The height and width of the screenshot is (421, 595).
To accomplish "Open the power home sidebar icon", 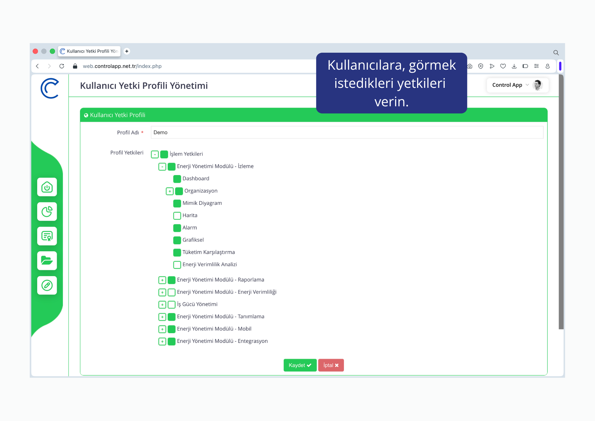I will tap(47, 187).
